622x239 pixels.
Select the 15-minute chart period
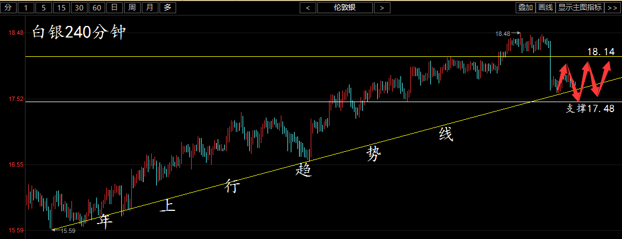pos(61,7)
